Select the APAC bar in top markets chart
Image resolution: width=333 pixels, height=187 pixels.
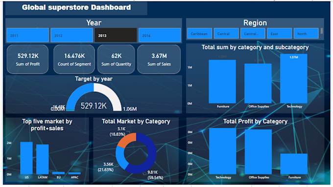(x=74, y=173)
